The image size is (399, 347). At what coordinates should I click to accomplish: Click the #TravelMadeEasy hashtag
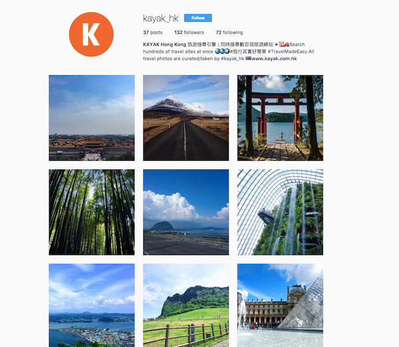coord(287,51)
